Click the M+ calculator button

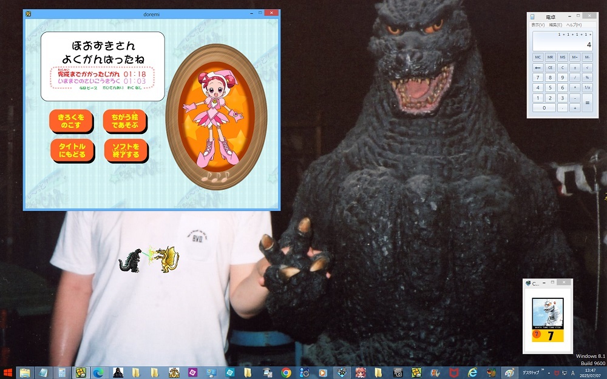[575, 57]
